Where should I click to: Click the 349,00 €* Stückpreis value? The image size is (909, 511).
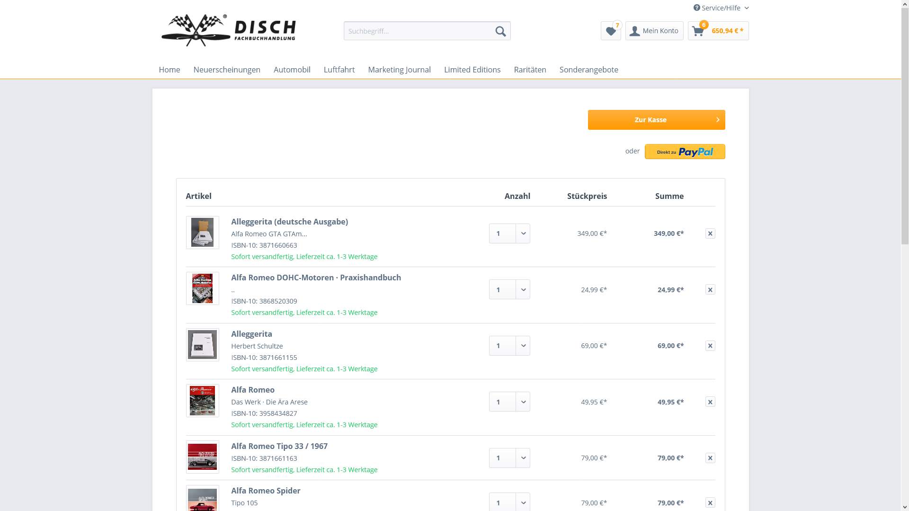pos(592,233)
